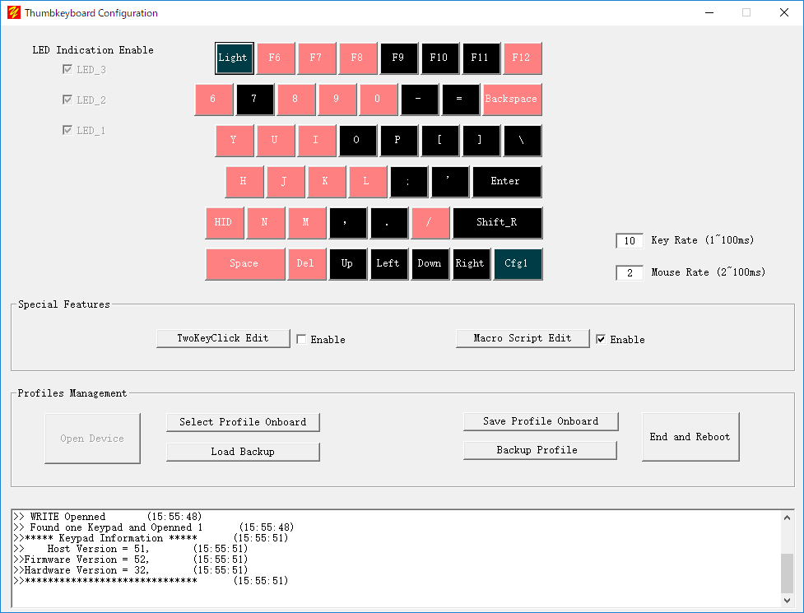Click the 6 number key

click(214, 100)
